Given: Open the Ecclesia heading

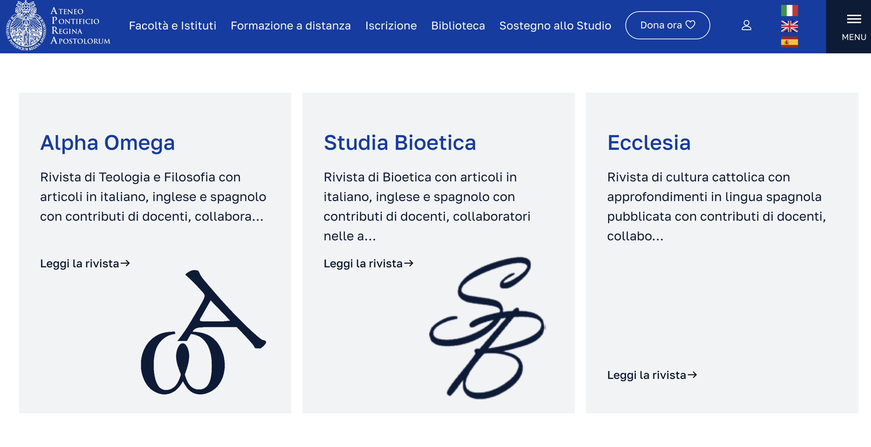Looking at the screenshot, I should pos(649,143).
